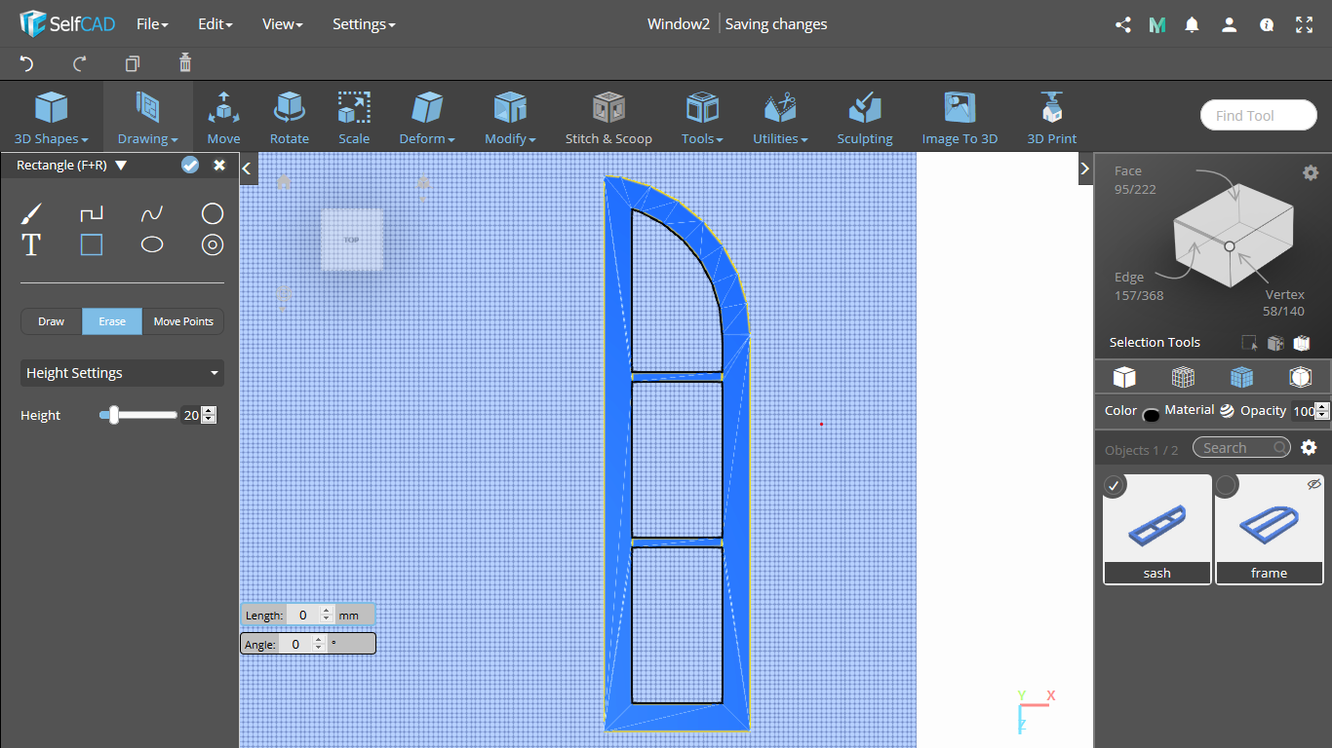Switch to solid plus wireframe view mode
Image resolution: width=1332 pixels, height=748 pixels.
[1241, 377]
